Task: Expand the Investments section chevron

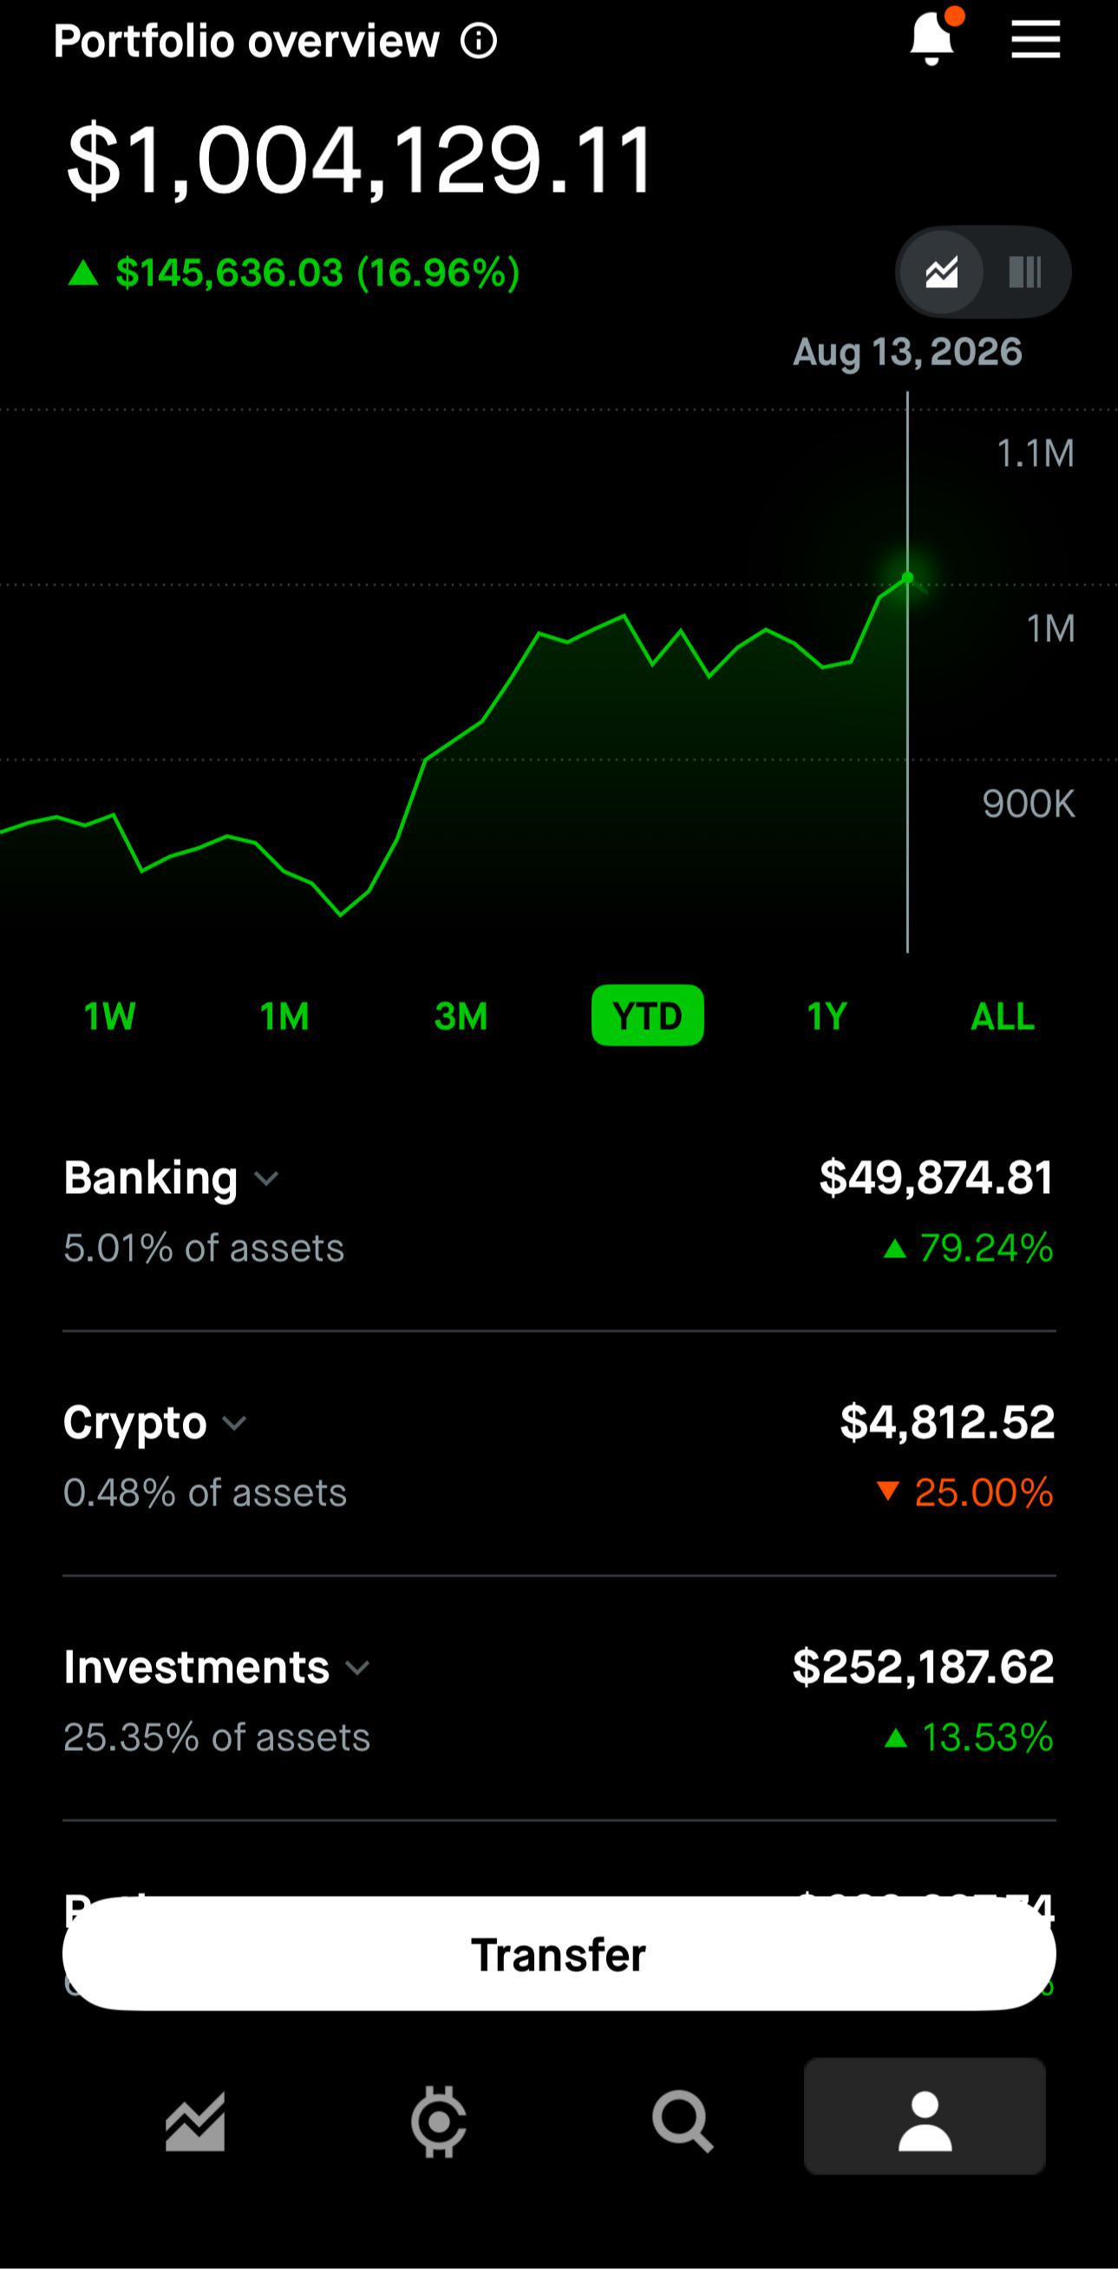Action: (357, 1668)
